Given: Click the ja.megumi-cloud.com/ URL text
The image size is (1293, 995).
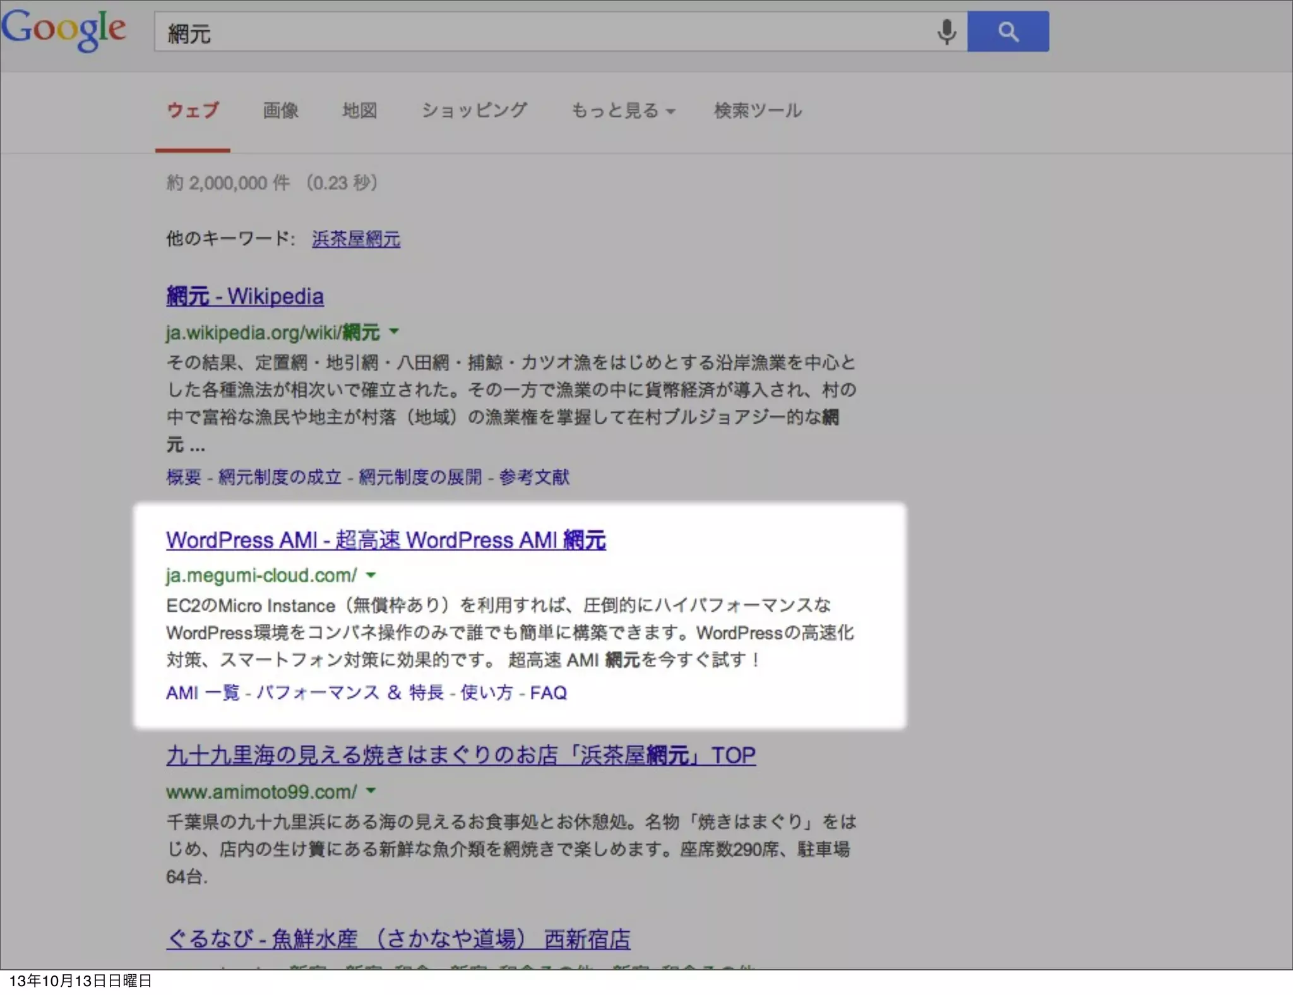Looking at the screenshot, I should point(261,575).
